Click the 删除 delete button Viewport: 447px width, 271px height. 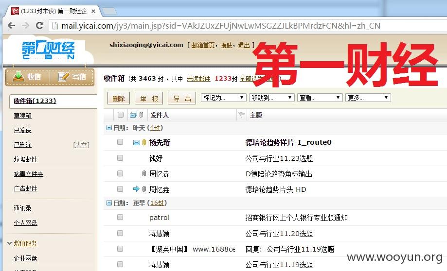coord(119,99)
